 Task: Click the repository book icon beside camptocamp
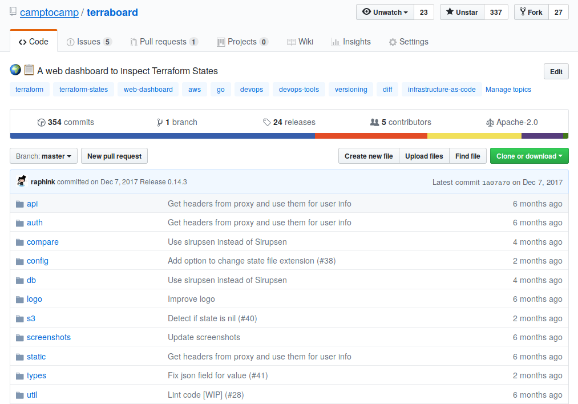(13, 11)
